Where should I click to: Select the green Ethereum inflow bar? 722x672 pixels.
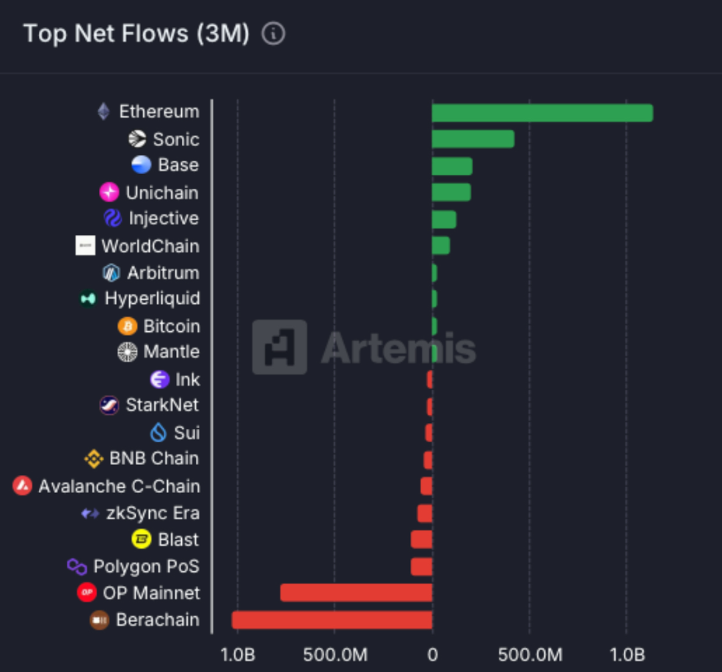[x=541, y=113]
